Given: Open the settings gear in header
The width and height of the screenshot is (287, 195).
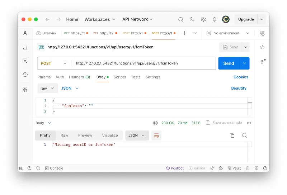Looking at the screenshot, I should pos(203,19).
